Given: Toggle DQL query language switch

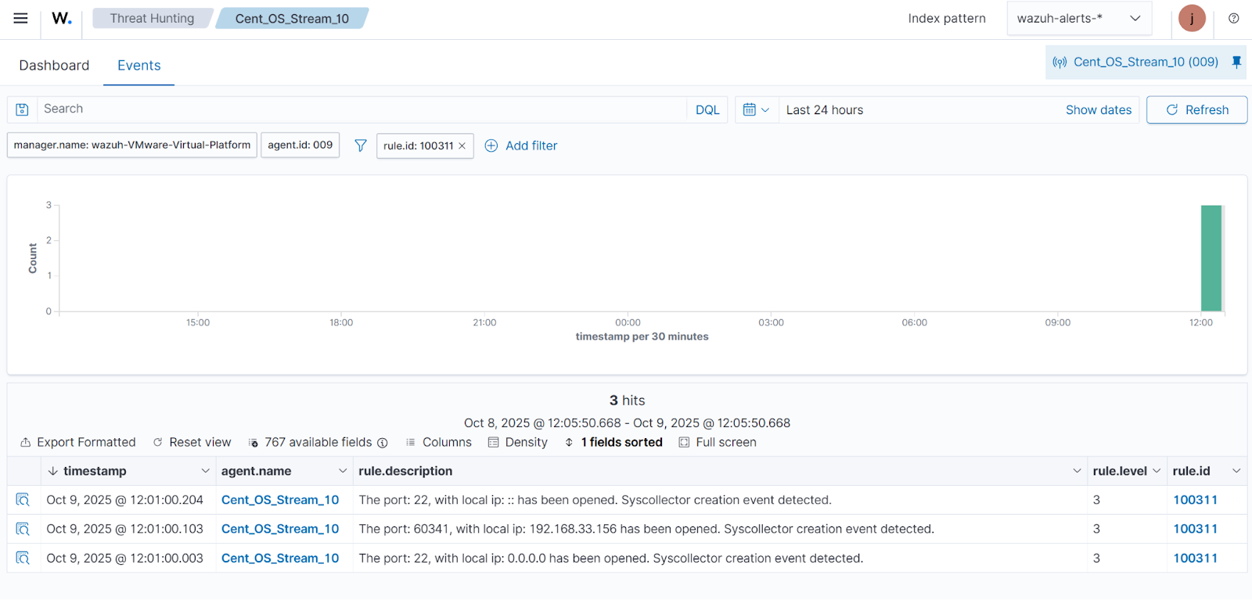Looking at the screenshot, I should tap(707, 110).
